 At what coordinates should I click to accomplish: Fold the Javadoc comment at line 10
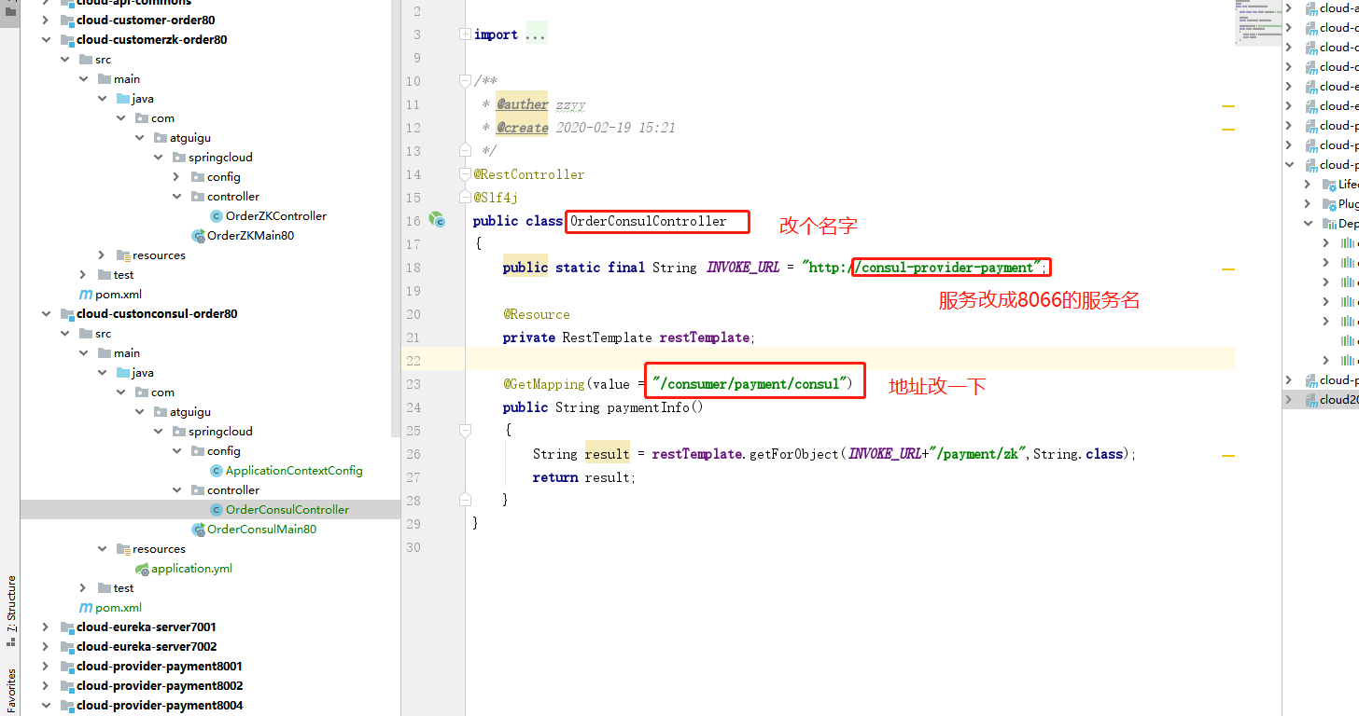(x=465, y=81)
